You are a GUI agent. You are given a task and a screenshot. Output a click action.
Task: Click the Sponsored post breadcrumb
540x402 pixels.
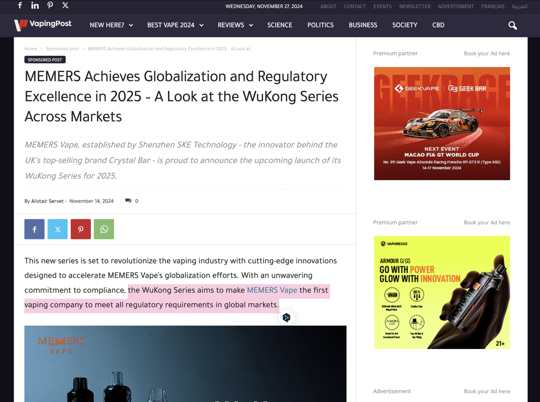[x=62, y=49]
